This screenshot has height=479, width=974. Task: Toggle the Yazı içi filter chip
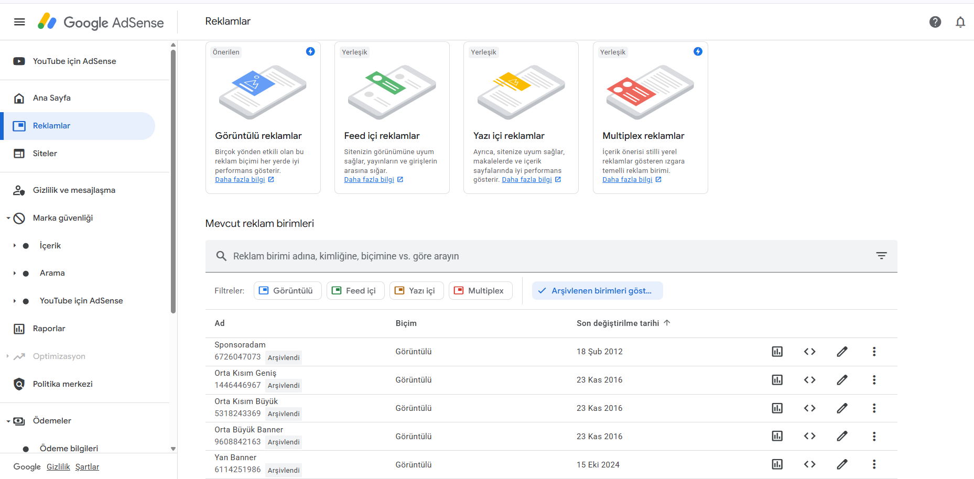(x=417, y=291)
